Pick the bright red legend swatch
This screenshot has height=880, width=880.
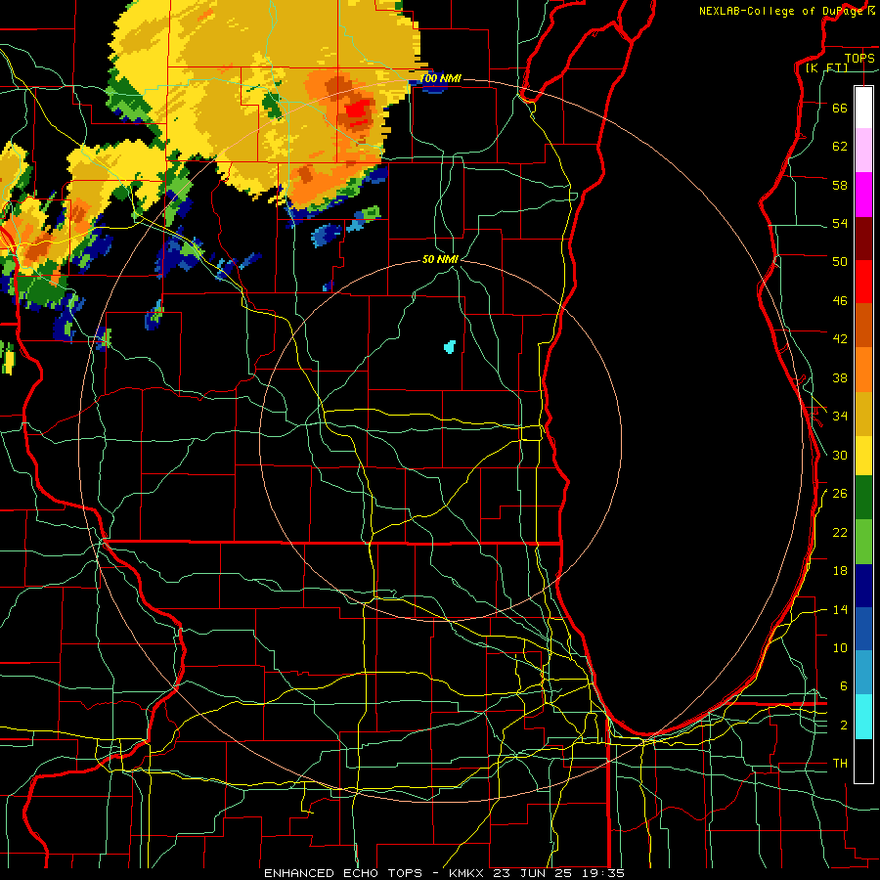[863, 282]
